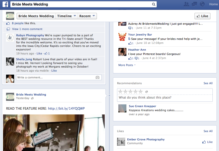Click like count icon under Heather Ann post
219x151 pixels.
click(131, 58)
